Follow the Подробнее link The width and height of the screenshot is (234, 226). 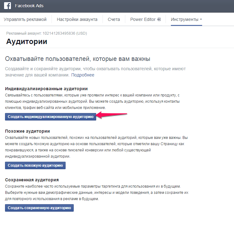83,75
